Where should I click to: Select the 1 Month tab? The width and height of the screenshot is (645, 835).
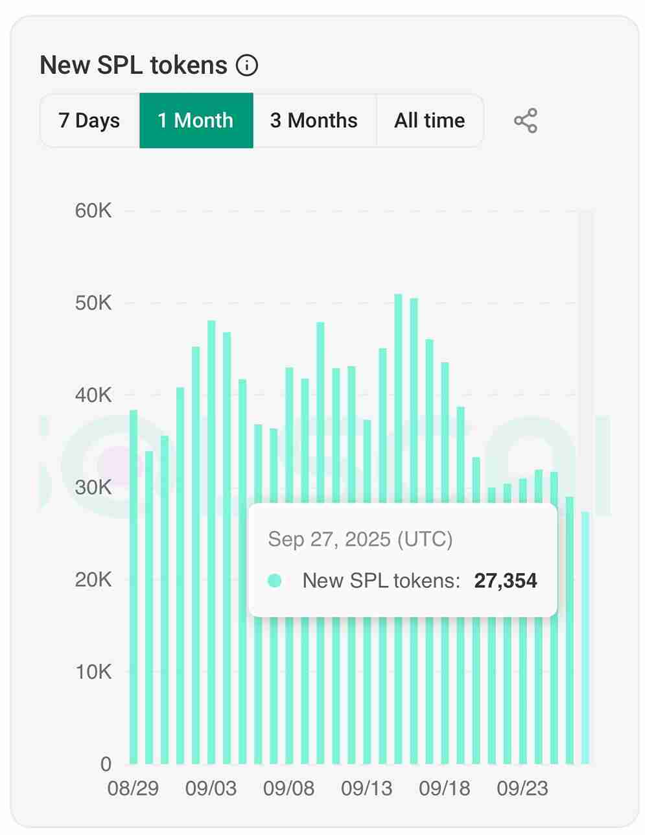click(196, 121)
